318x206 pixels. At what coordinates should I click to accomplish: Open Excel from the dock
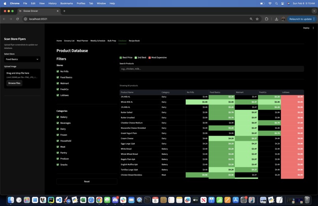83,200
